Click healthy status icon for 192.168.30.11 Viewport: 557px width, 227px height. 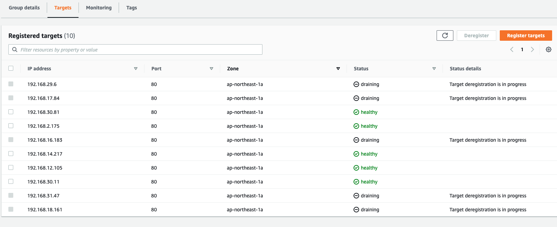[x=356, y=182]
